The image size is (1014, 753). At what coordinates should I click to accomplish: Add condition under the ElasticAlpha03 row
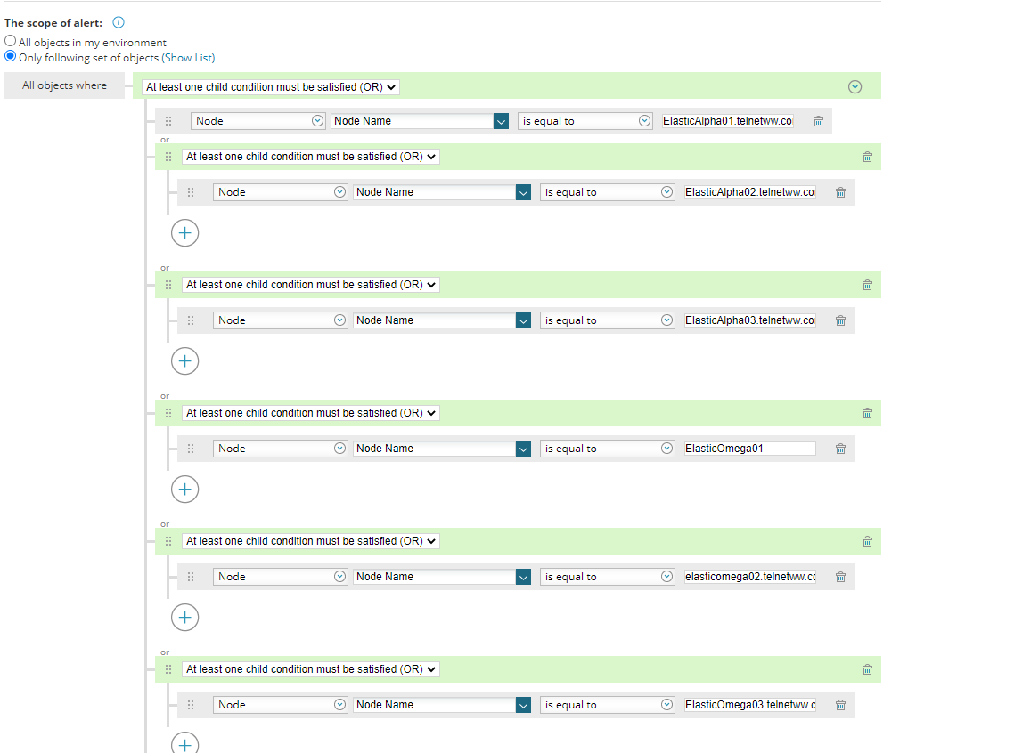(184, 361)
